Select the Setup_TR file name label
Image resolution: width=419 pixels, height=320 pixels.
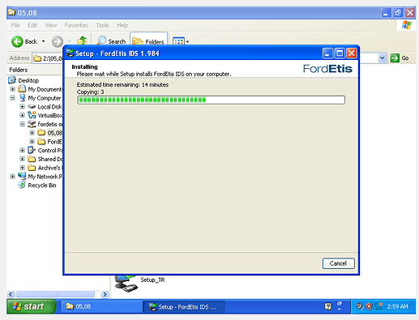tap(152, 279)
